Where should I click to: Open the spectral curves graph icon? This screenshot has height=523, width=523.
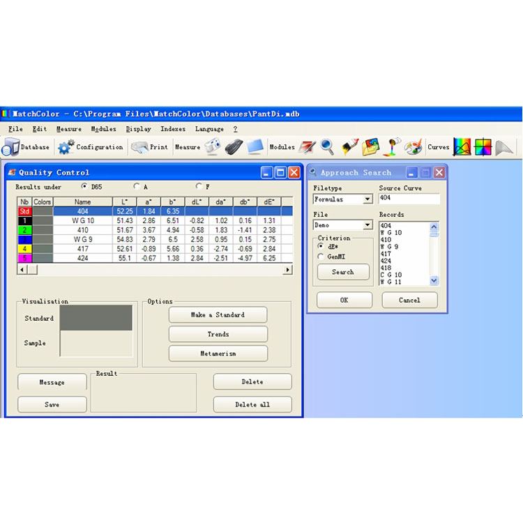pos(462,147)
